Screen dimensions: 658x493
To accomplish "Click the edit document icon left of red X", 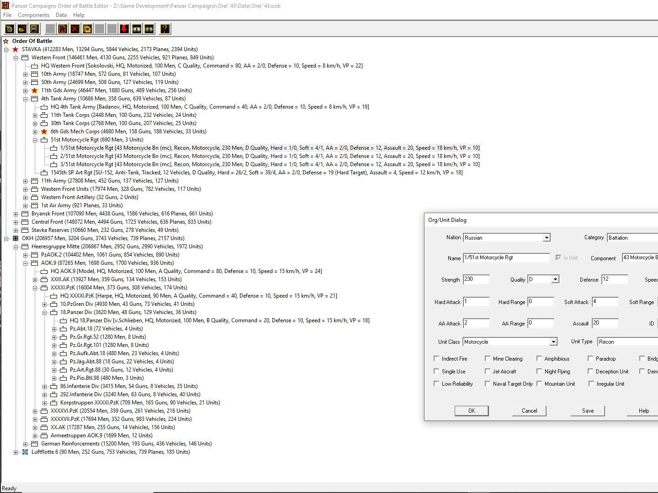I will (62, 29).
